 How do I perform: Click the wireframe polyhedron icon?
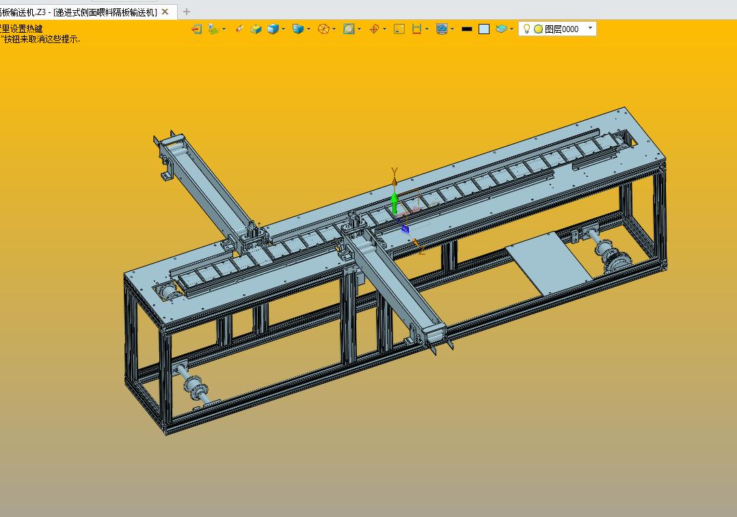(x=323, y=29)
